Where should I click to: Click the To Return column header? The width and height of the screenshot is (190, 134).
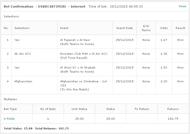[142, 109]
